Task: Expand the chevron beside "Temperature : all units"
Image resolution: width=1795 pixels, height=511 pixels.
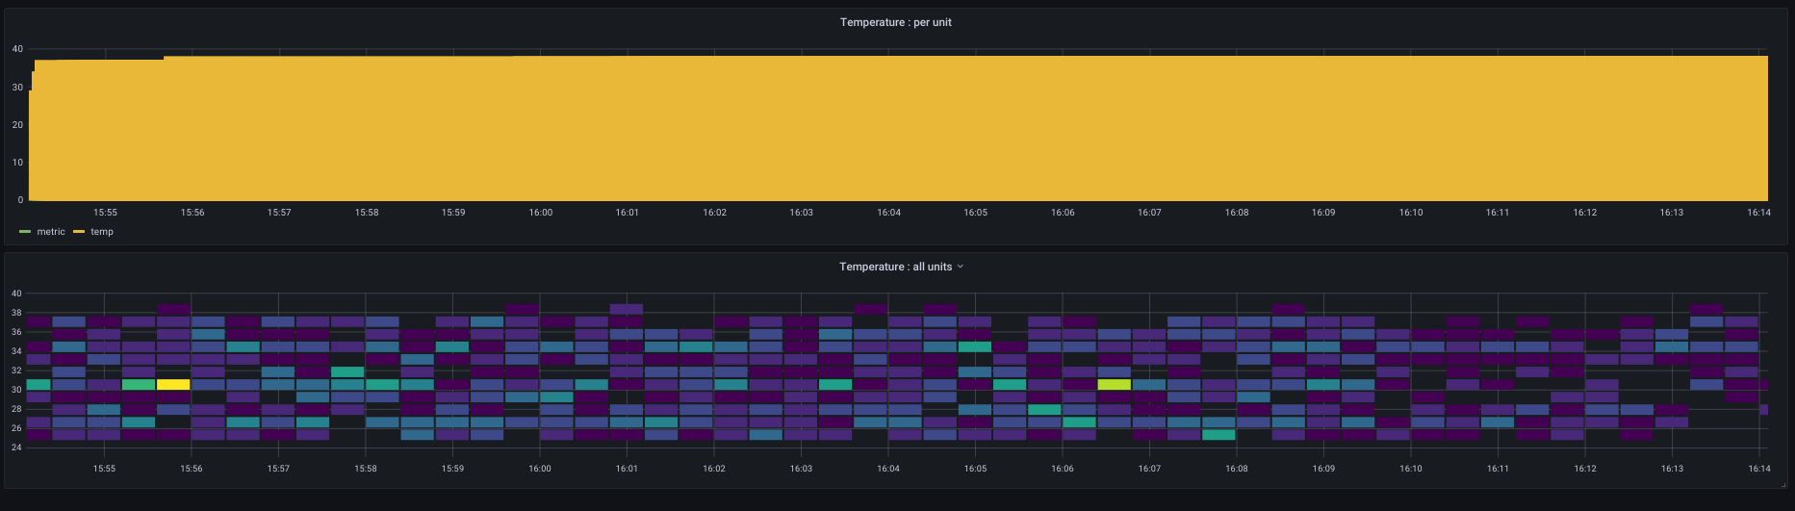Action: [x=960, y=267]
